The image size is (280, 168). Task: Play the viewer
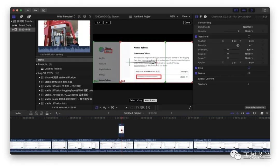(x=126, y=108)
